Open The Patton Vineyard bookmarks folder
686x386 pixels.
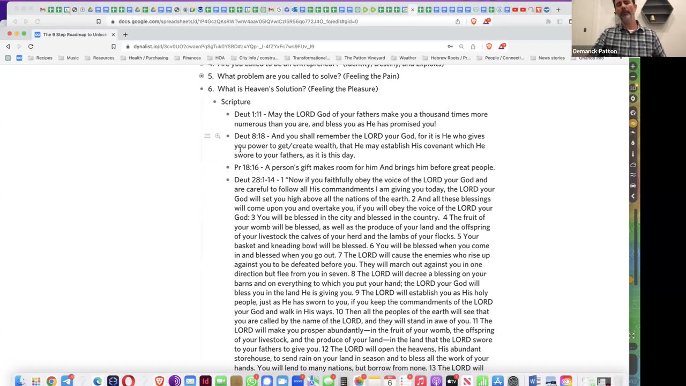360,58
